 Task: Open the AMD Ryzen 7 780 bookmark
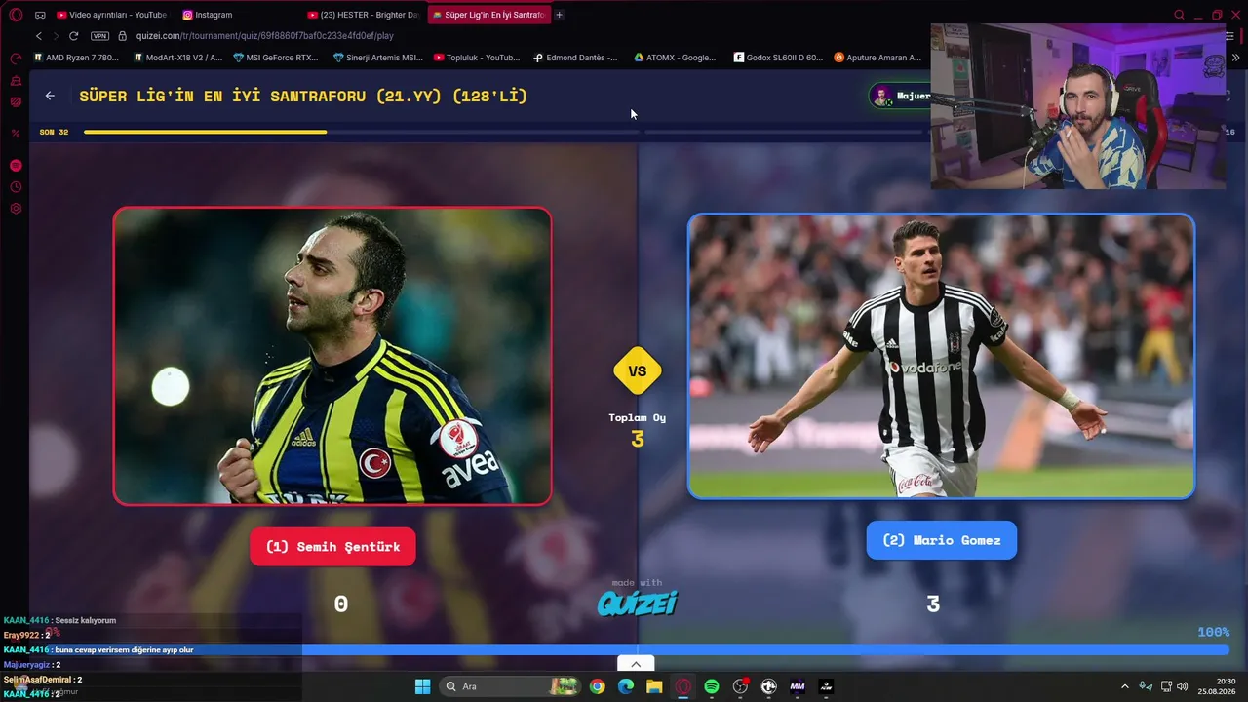point(76,58)
